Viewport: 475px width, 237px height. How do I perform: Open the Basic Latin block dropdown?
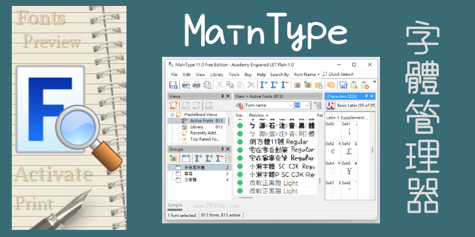click(356, 105)
